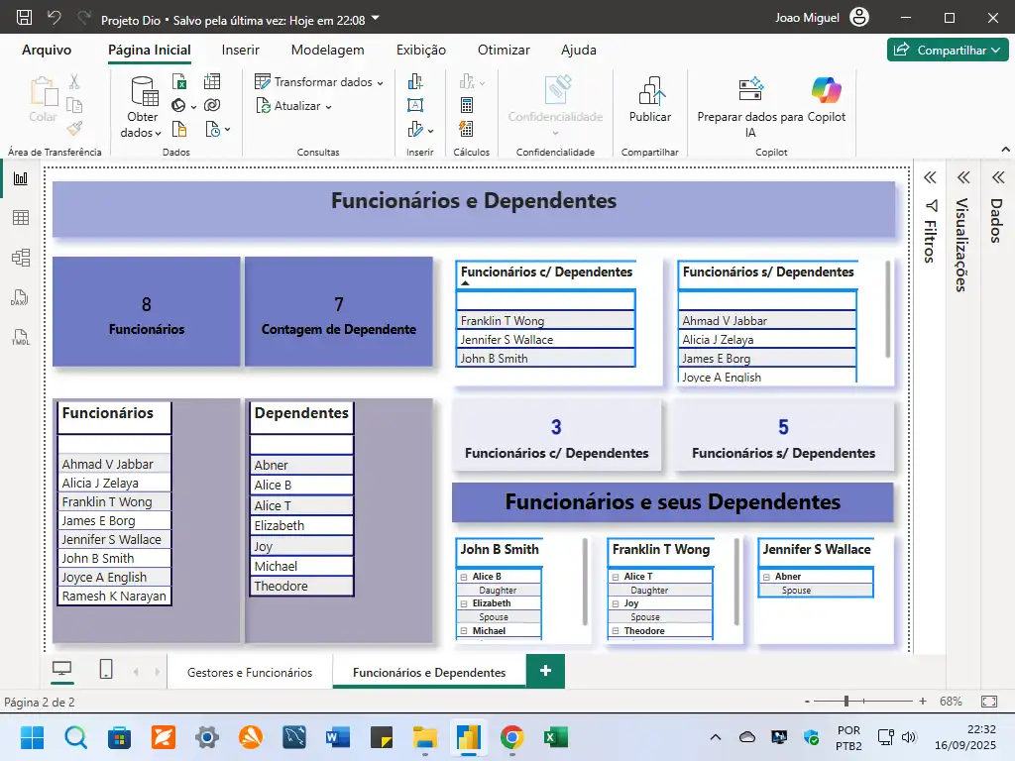1015x761 pixels.
Task: Open Google Chrome from taskbar
Action: tap(512, 737)
